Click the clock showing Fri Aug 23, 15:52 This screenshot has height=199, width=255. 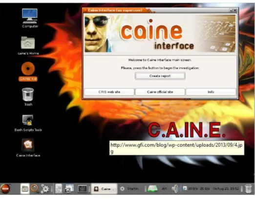click(x=226, y=189)
